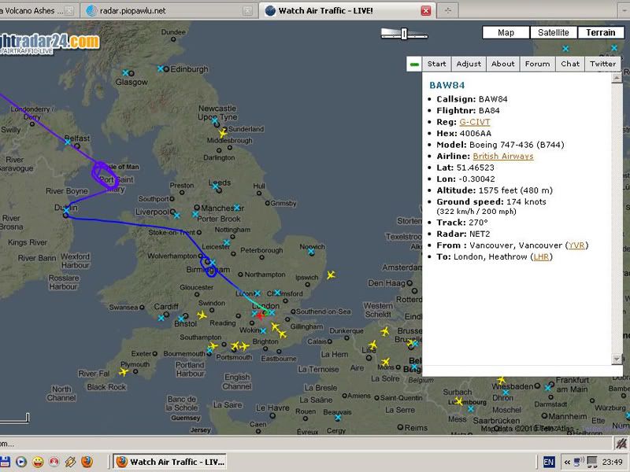
Task: Click the system clock showing 23:49
Action: coord(612,463)
